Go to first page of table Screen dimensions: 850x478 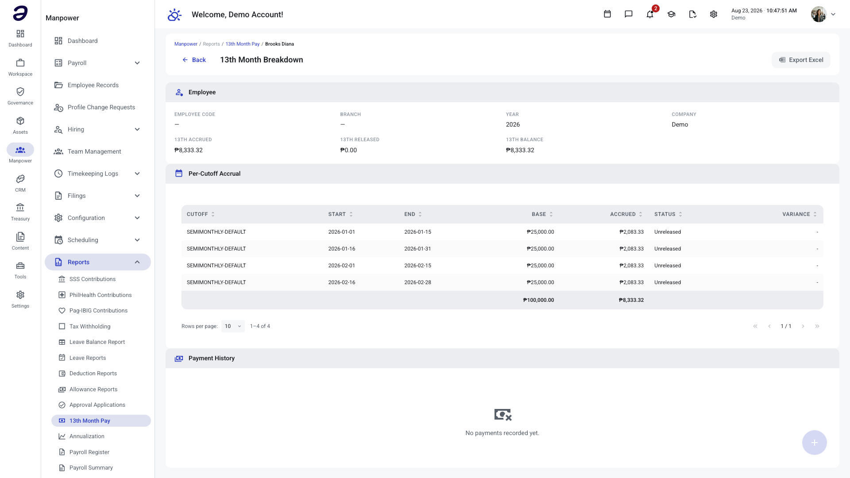pyautogui.click(x=755, y=326)
